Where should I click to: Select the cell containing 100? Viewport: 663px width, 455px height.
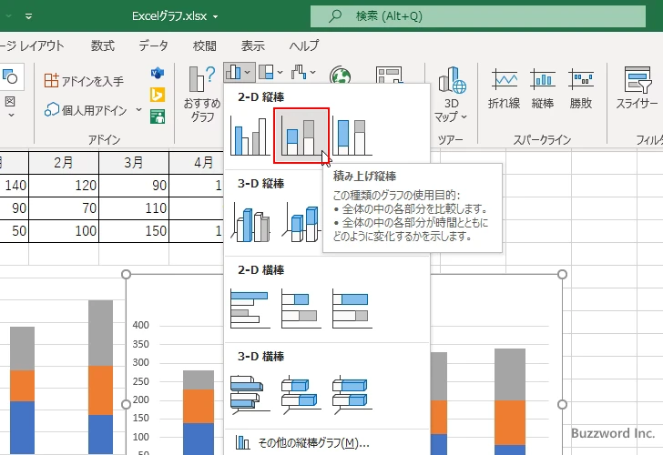tap(64, 231)
